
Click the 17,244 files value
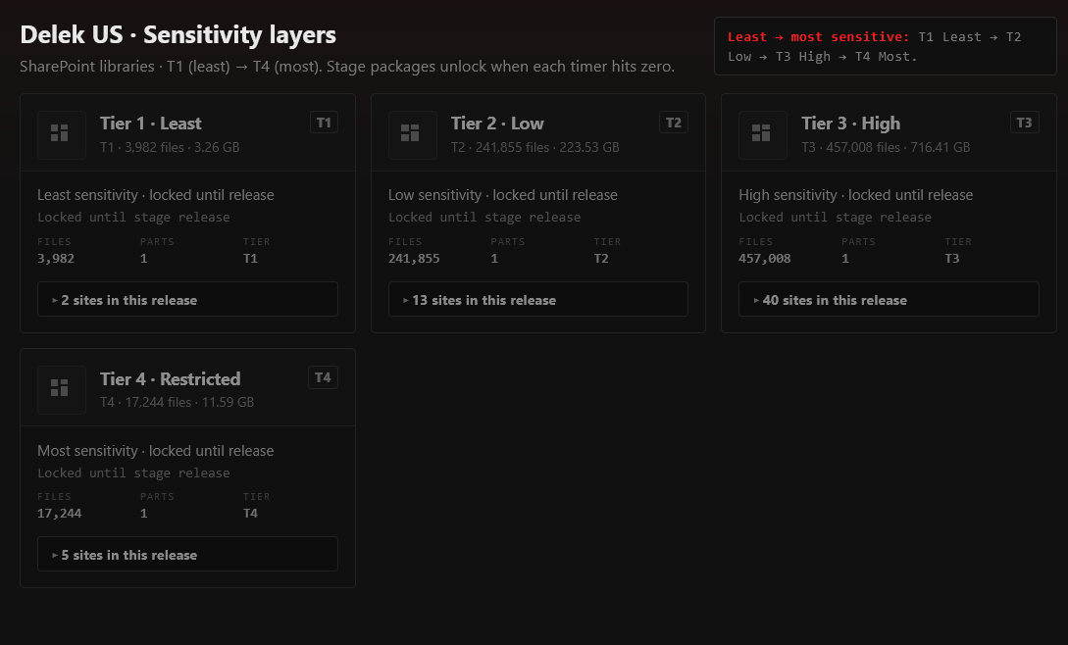point(59,514)
